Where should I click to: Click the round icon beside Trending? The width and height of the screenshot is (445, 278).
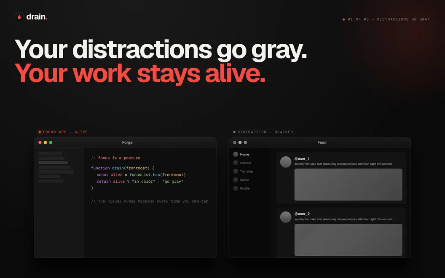[x=236, y=171]
